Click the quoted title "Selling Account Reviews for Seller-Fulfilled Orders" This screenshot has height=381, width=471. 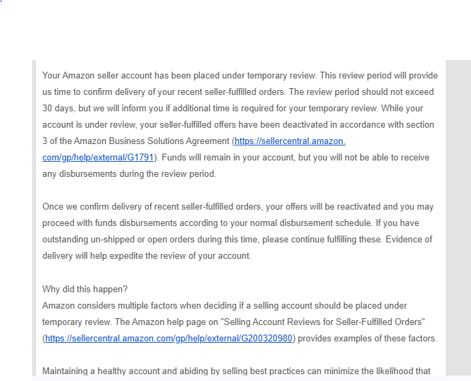click(323, 322)
